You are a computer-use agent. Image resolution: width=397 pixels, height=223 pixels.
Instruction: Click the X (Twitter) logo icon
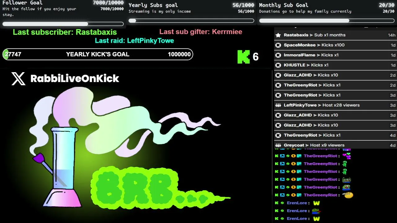[18, 79]
